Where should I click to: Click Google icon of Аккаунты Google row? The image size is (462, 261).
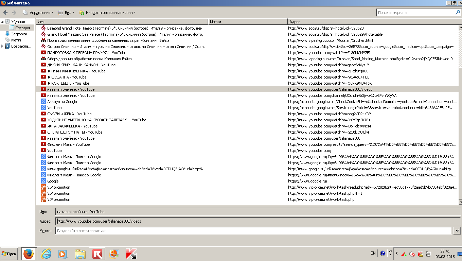click(x=43, y=102)
